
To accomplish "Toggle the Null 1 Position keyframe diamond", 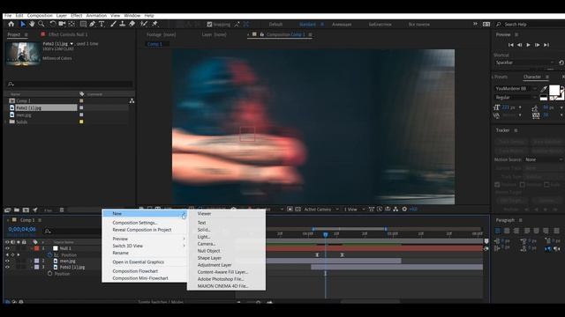I will point(12,254).
